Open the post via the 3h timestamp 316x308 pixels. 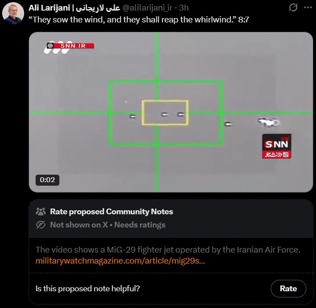click(184, 8)
